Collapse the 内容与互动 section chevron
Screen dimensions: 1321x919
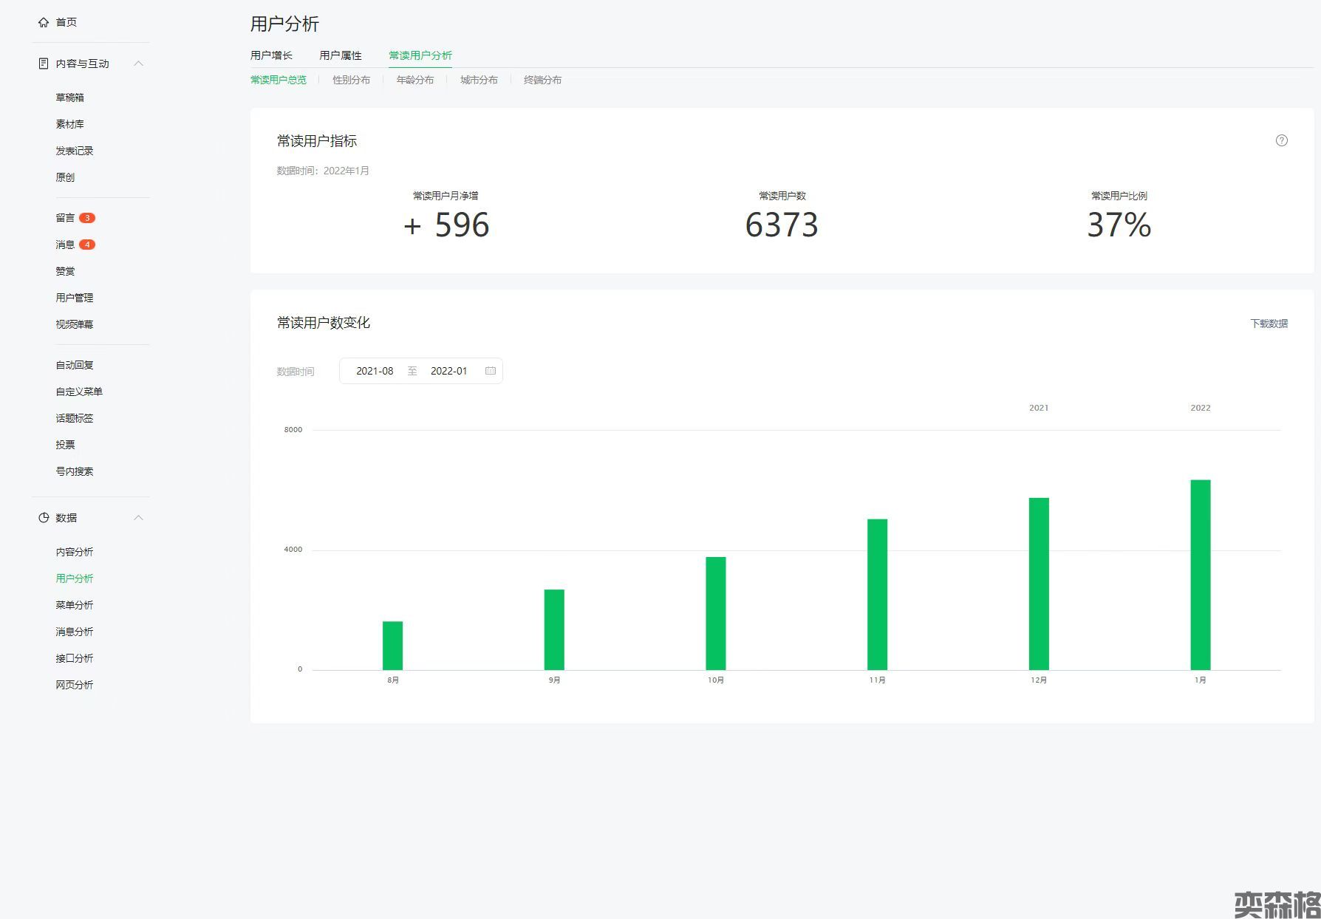138,64
